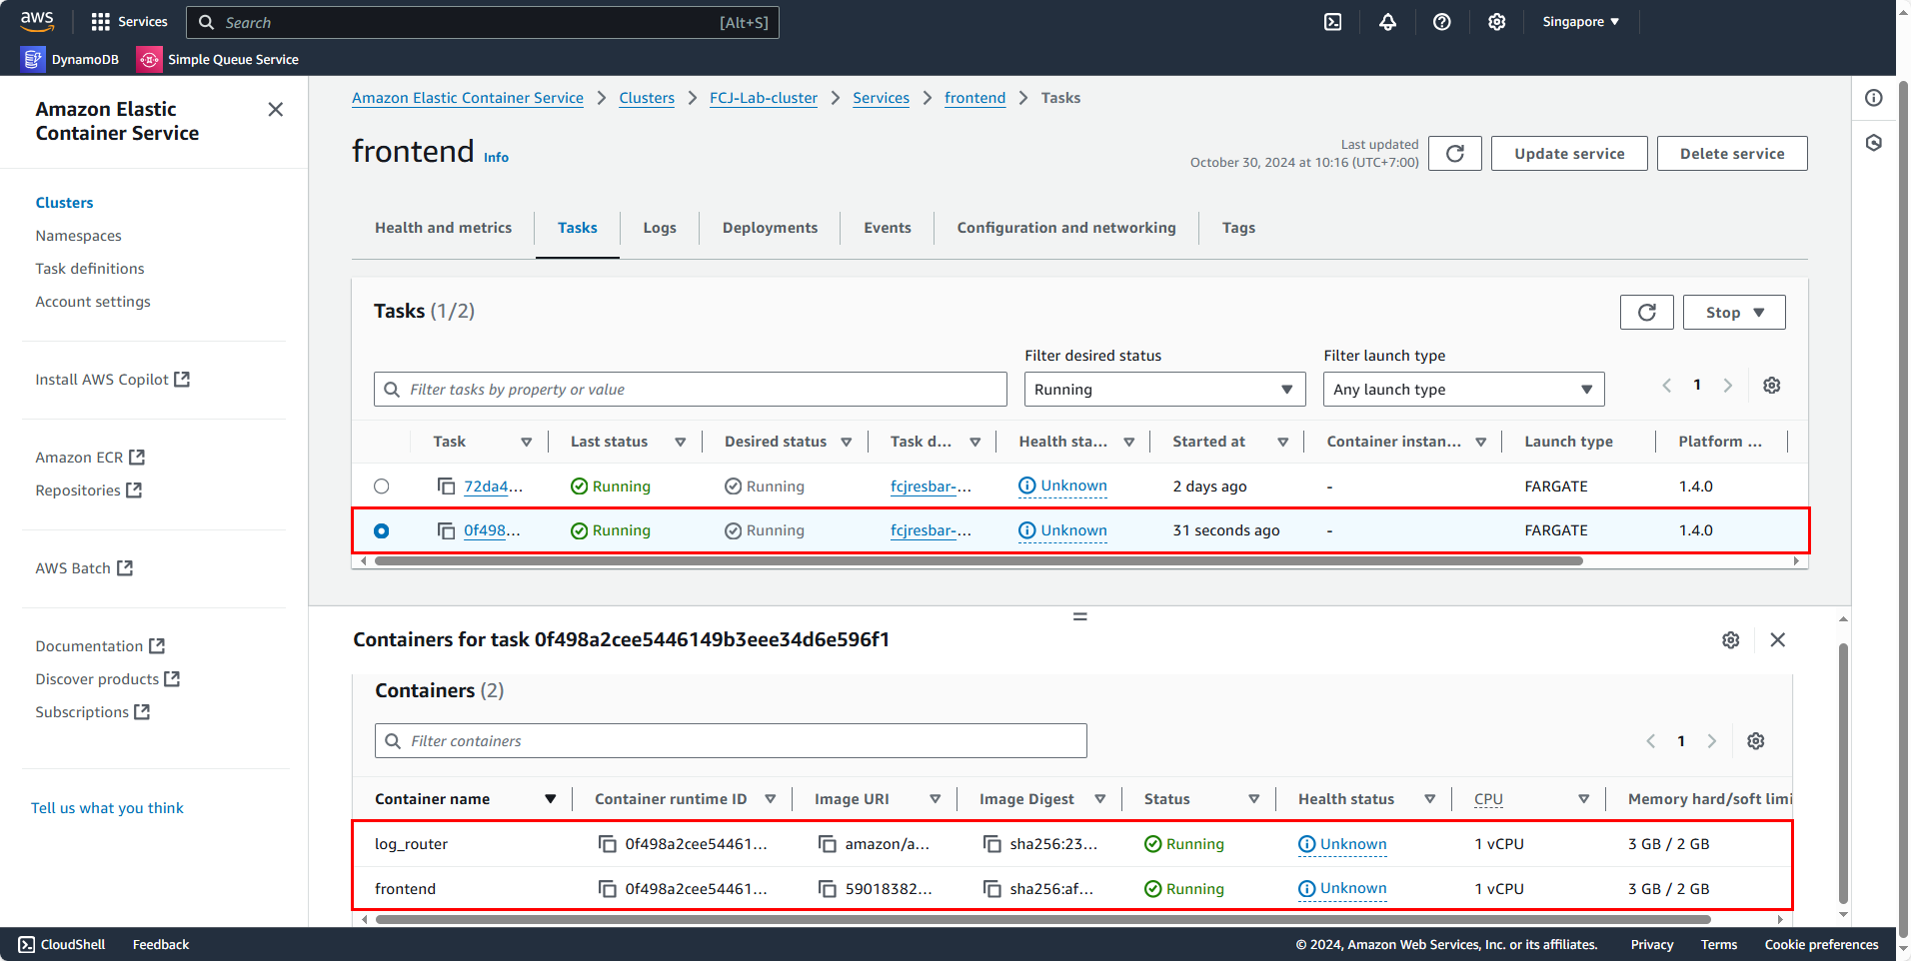The width and height of the screenshot is (1911, 961).
Task: Go to next page of tasks
Action: point(1727,386)
